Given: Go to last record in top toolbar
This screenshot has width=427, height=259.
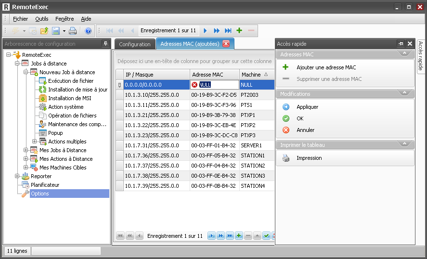Looking at the screenshot, I should (228, 31).
